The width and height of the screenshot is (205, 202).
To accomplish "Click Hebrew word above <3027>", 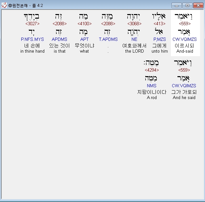I will point(31,17).
